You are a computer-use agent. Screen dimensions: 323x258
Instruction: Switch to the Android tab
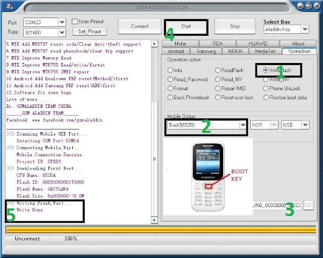coord(176,51)
